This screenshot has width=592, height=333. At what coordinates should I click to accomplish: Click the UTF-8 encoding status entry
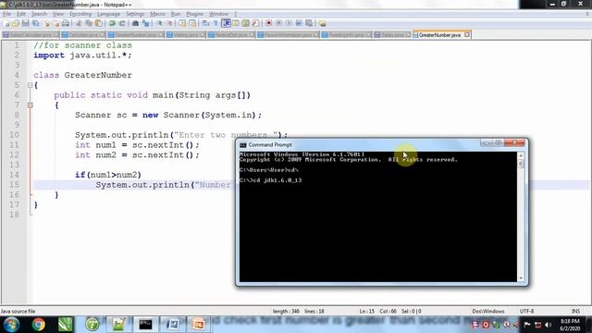(x=526, y=312)
